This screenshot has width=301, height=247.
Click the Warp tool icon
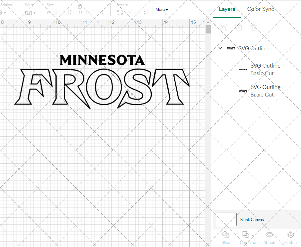tap(29, 13)
